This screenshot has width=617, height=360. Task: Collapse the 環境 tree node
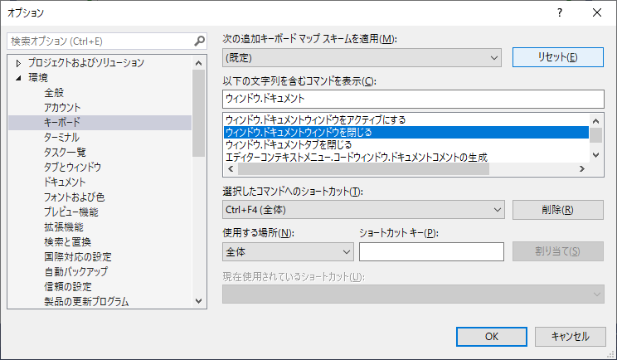pyautogui.click(x=18, y=78)
